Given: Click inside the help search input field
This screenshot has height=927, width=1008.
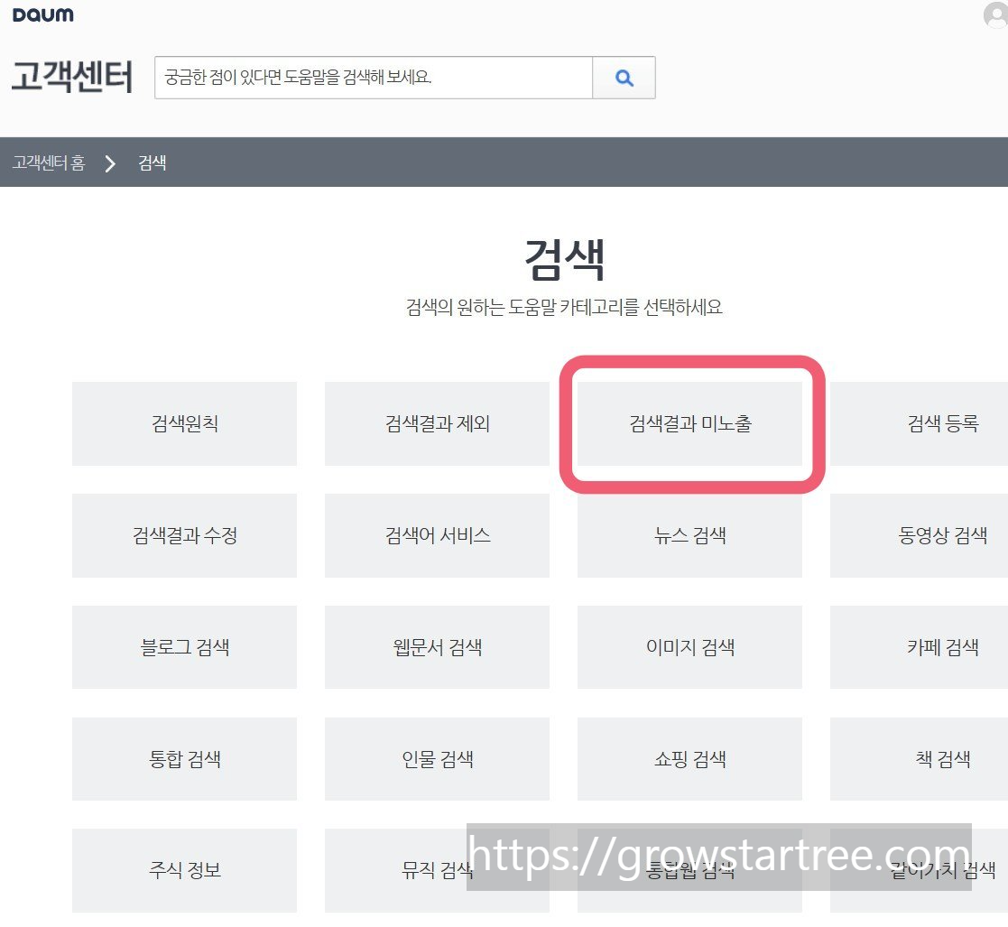Looking at the screenshot, I should pos(370,79).
